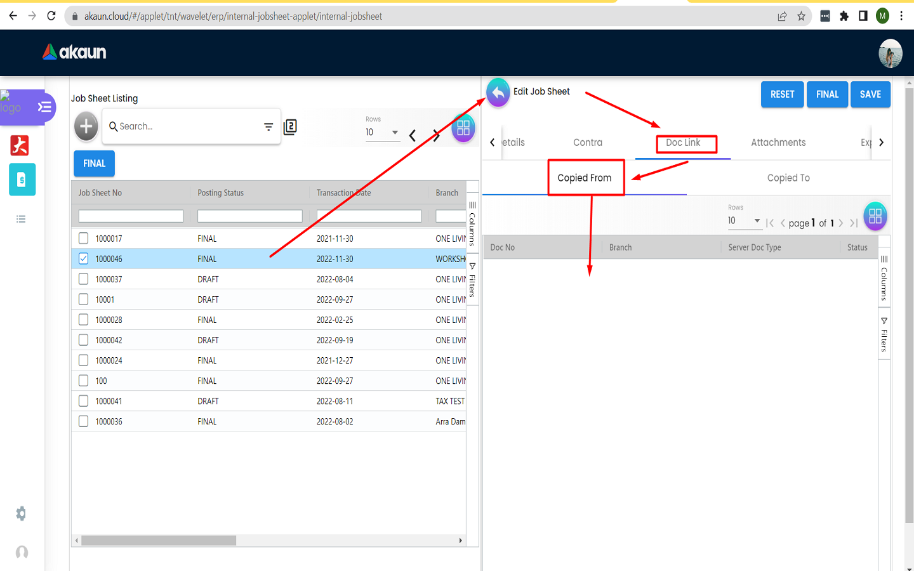Toggle the purple sidebar menu button
Image resolution: width=914 pixels, height=571 pixels.
pos(44,107)
